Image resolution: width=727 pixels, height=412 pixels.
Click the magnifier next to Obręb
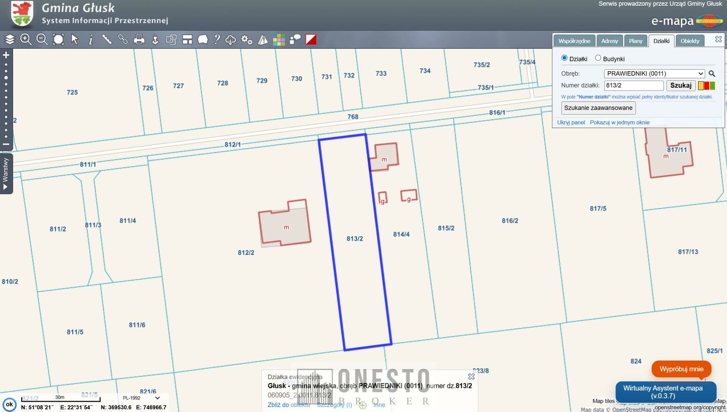pos(712,74)
